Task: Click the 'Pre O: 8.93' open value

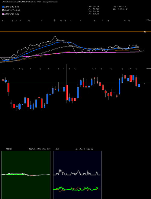Action: [x=94, y=7]
